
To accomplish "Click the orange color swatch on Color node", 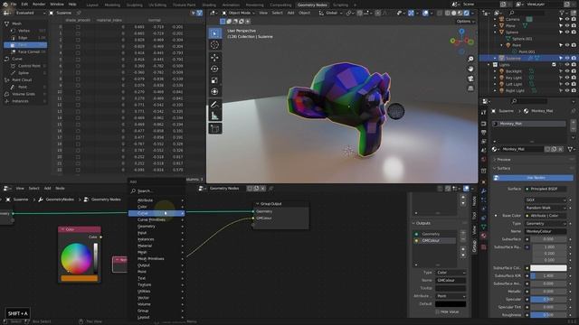I will pos(80,279).
